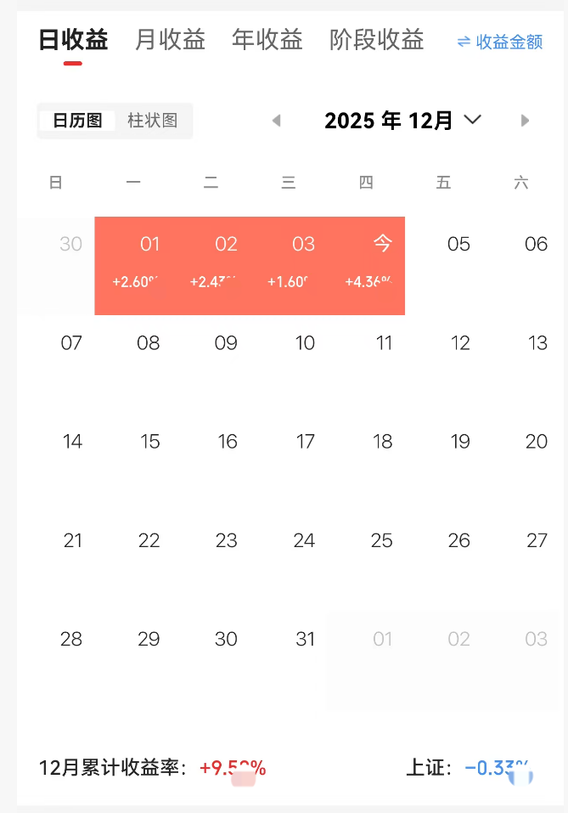Click the 上证 index percentage value
Viewport: 568px width, 813px height.
click(x=498, y=769)
